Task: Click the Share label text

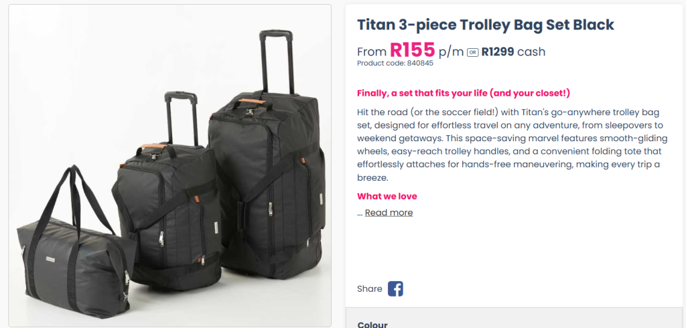Action: [369, 289]
